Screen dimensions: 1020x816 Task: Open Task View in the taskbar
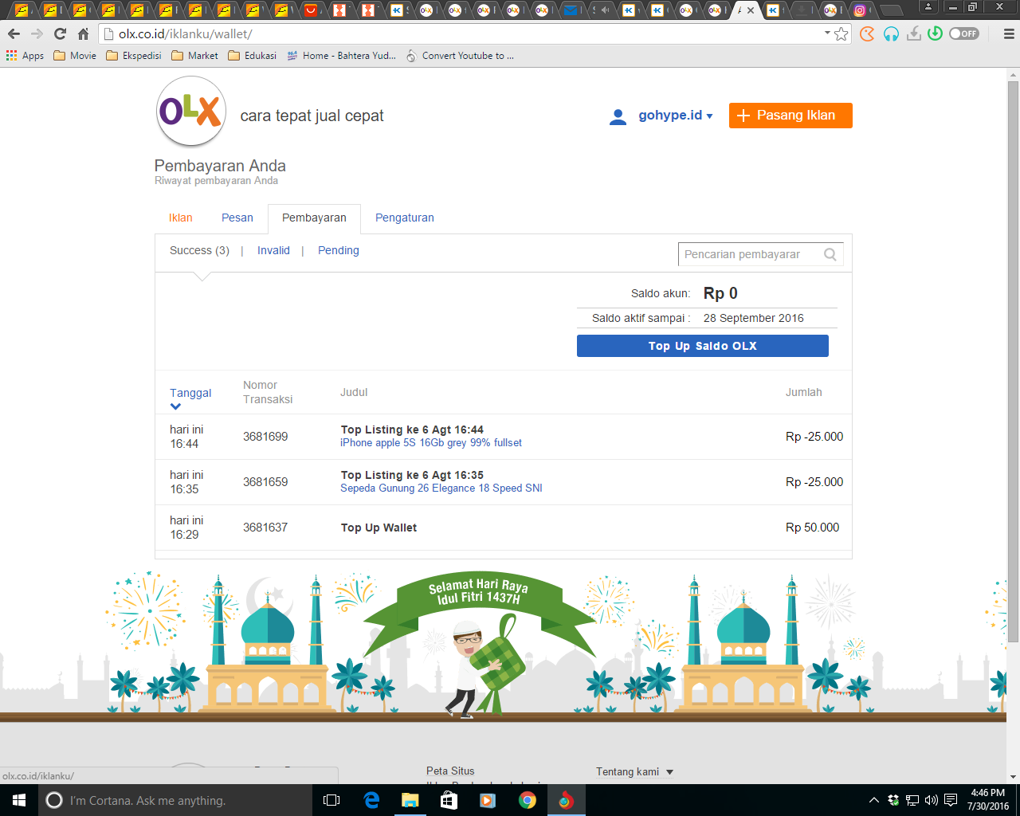coord(331,800)
